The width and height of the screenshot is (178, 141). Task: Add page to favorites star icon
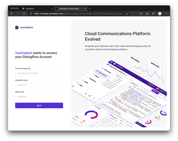point(127,14)
